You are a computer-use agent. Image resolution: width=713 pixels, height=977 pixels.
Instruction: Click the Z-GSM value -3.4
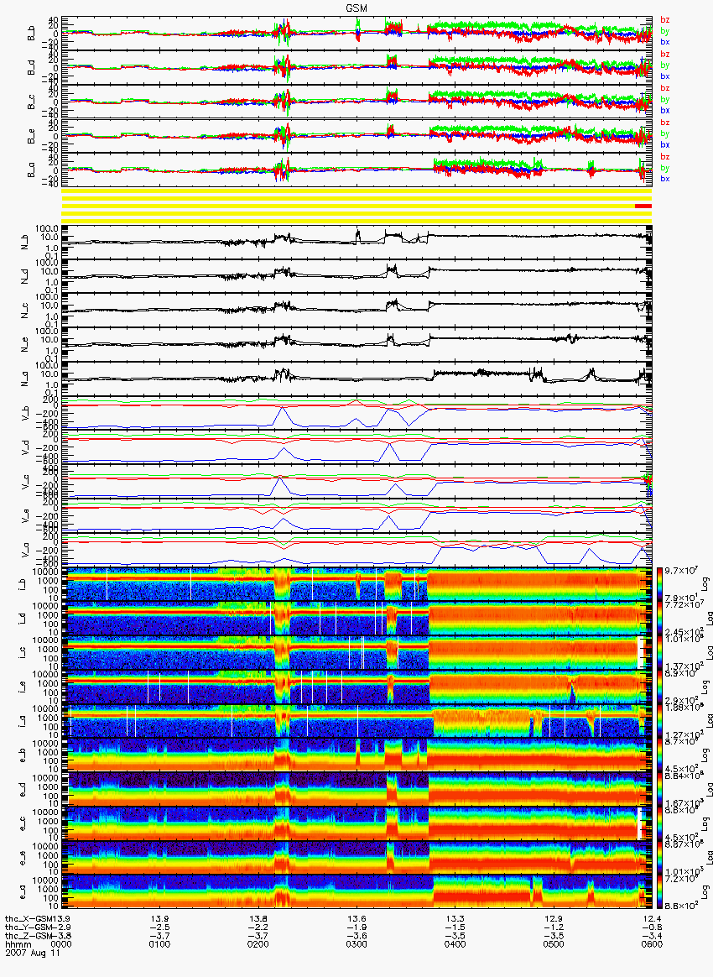tap(652, 936)
